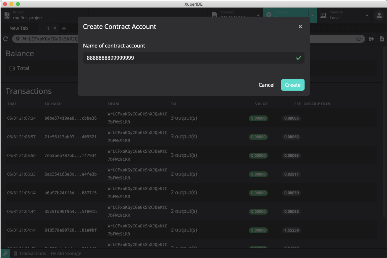387x258 pixels.
Task: Close the Create Contract Account dialog
Action: (x=300, y=27)
